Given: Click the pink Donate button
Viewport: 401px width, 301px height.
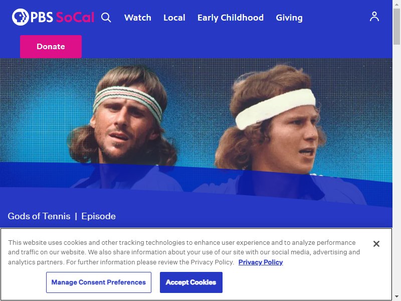Looking at the screenshot, I should 51,47.
